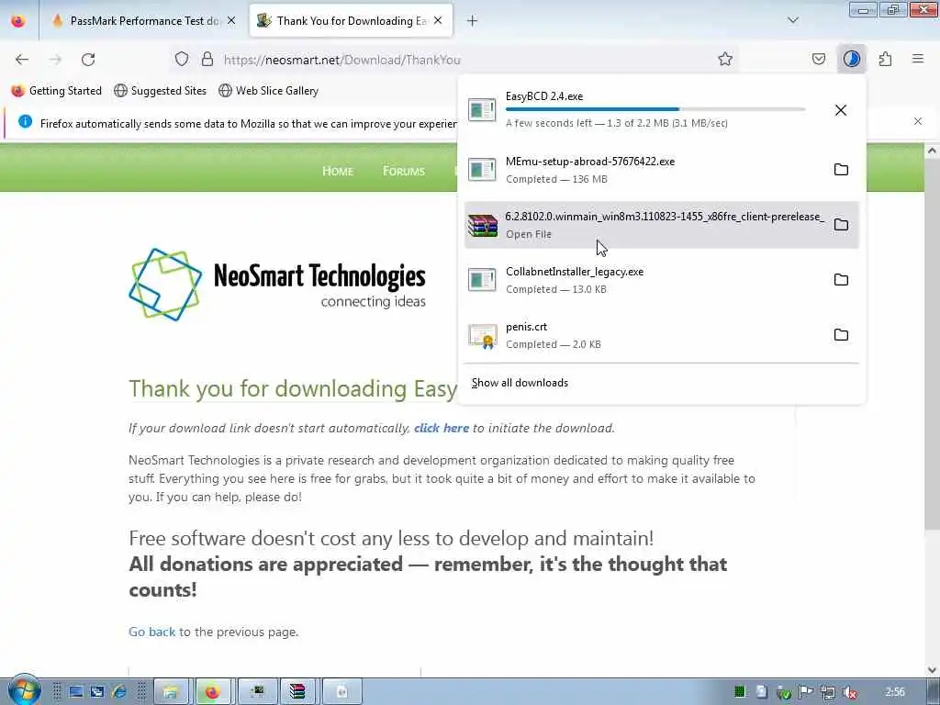Save page to Pocket

818,60
